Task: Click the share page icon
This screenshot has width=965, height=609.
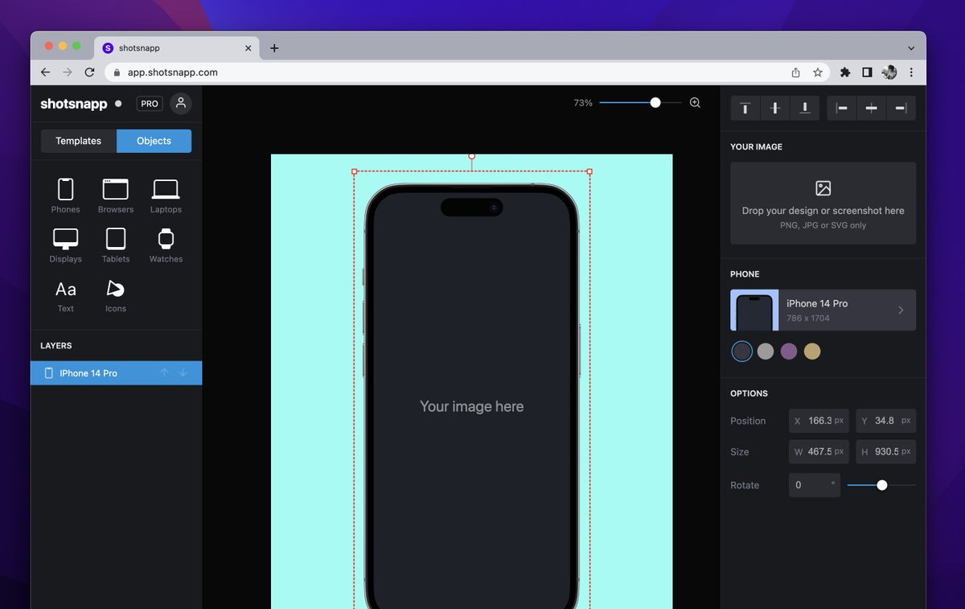Action: [795, 72]
